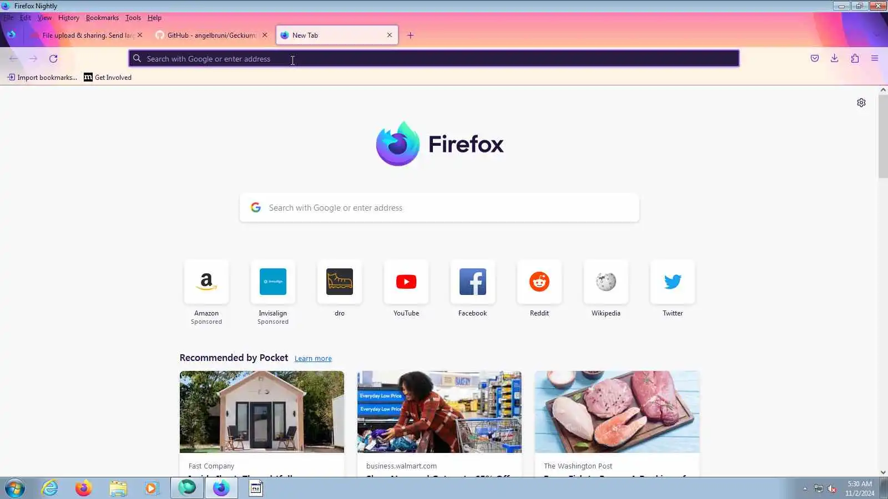
Task: Click the page's Google search box
Action: coord(440,208)
